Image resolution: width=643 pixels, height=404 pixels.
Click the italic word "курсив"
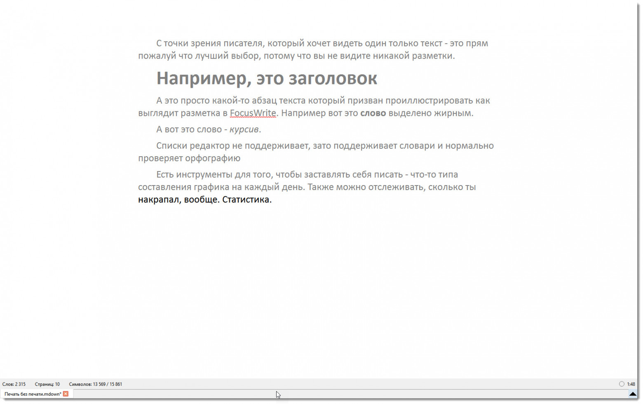[244, 129]
